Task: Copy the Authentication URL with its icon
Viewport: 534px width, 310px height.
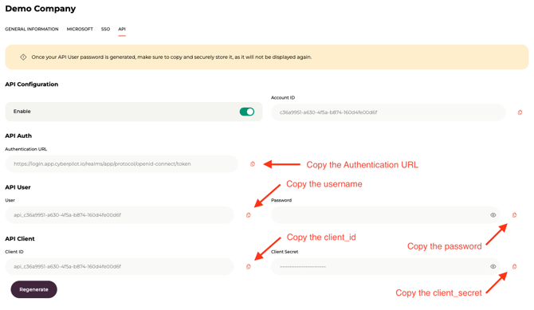Action: [x=253, y=164]
